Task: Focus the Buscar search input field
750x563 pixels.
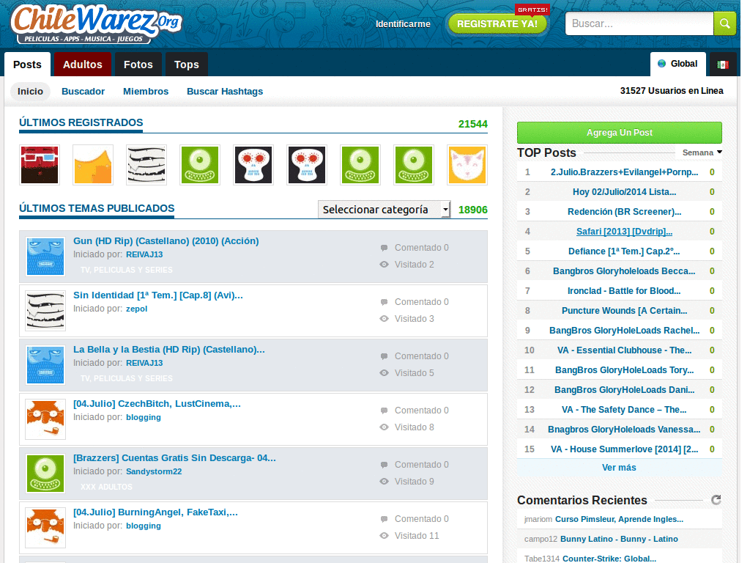Action: (639, 23)
